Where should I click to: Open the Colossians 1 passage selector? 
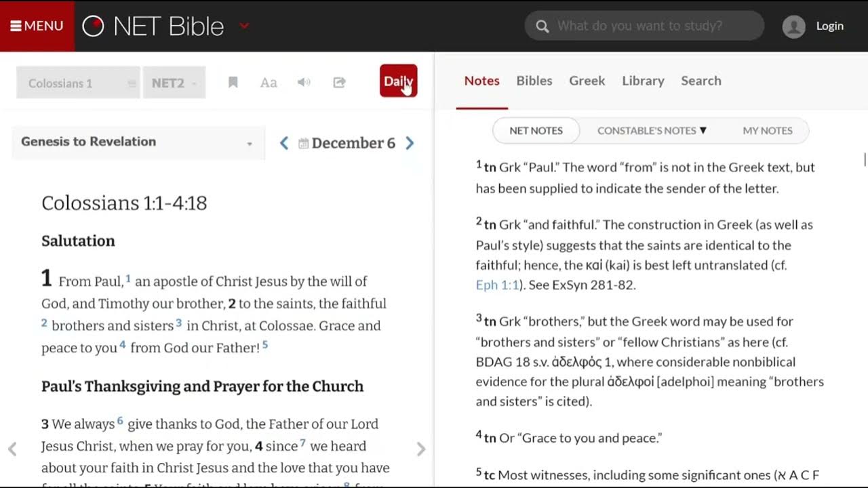coord(78,83)
